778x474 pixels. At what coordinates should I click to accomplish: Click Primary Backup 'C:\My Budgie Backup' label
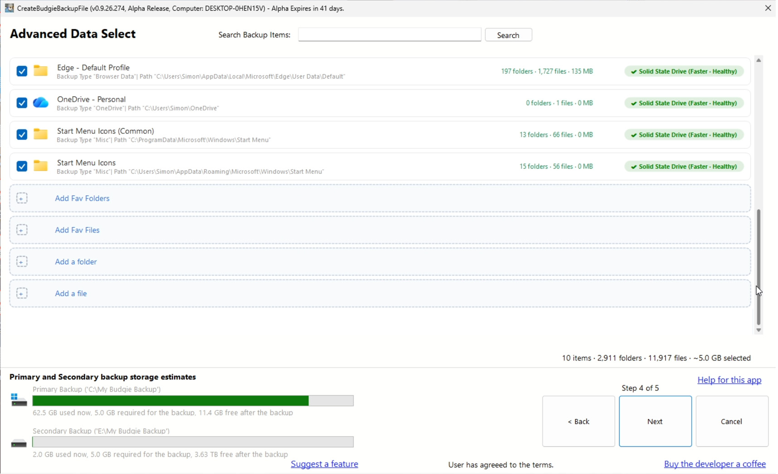(97, 389)
